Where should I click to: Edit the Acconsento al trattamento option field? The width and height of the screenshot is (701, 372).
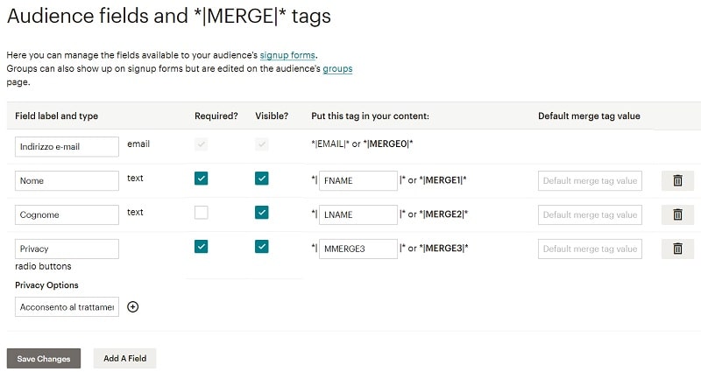point(67,307)
